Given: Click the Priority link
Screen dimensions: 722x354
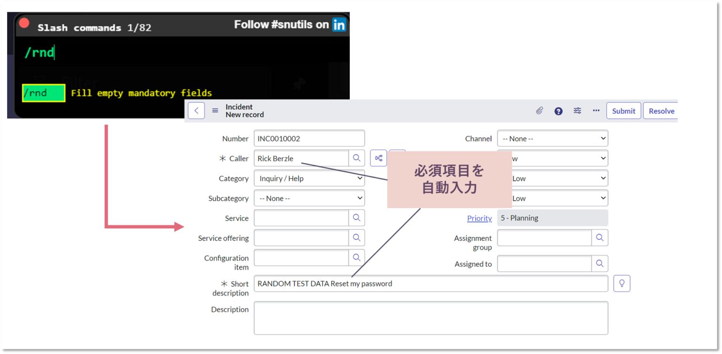Looking at the screenshot, I should point(479,218).
